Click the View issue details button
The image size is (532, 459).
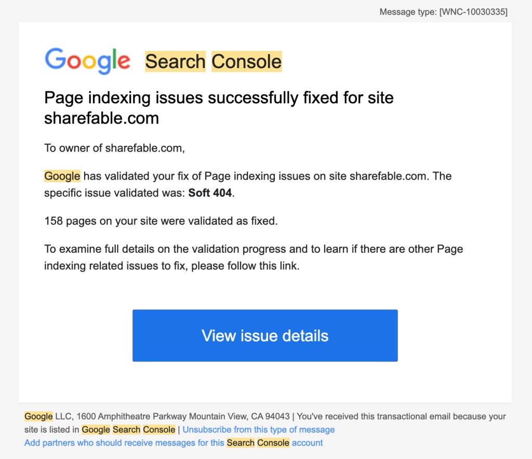(265, 335)
